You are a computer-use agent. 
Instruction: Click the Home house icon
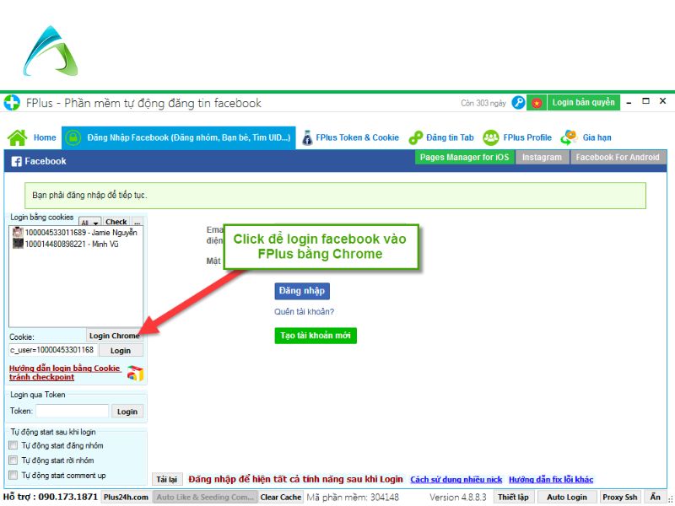pos(17,137)
